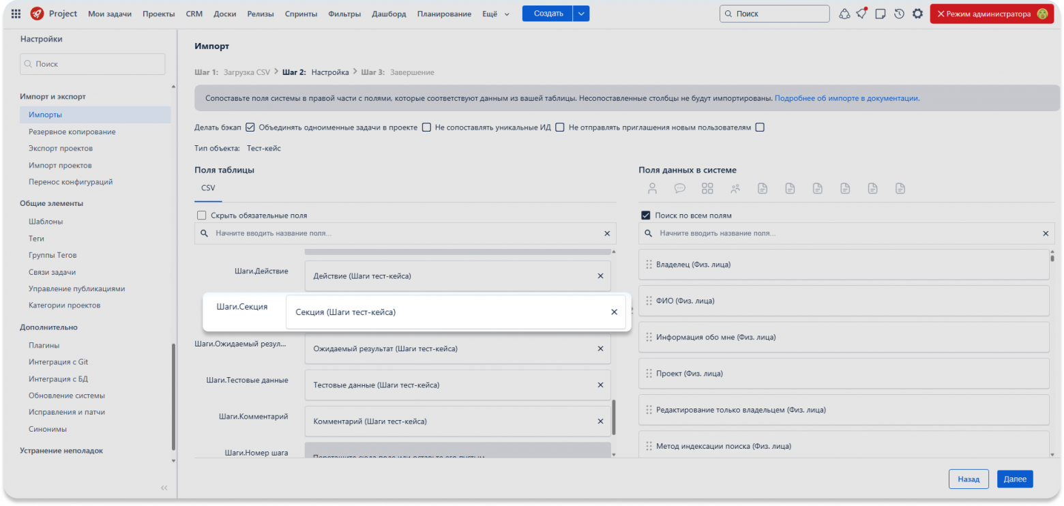
Task: Select the people group field-type icon
Action: pos(735,188)
